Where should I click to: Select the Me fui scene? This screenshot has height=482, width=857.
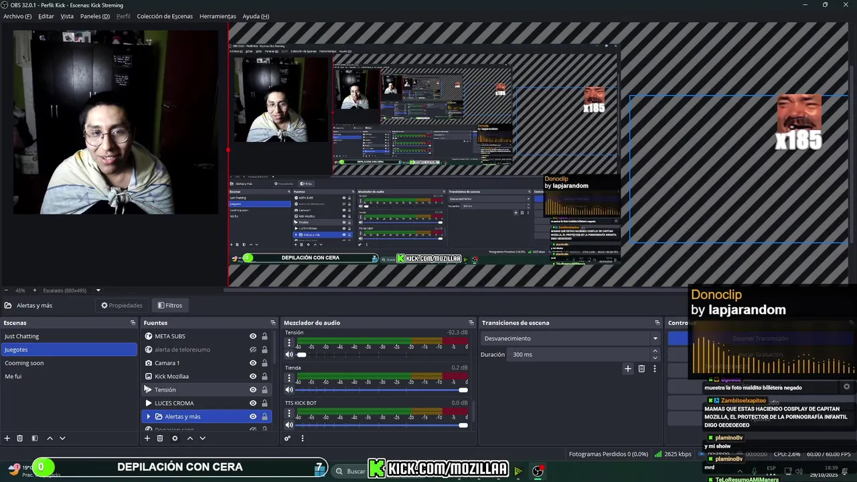point(69,376)
